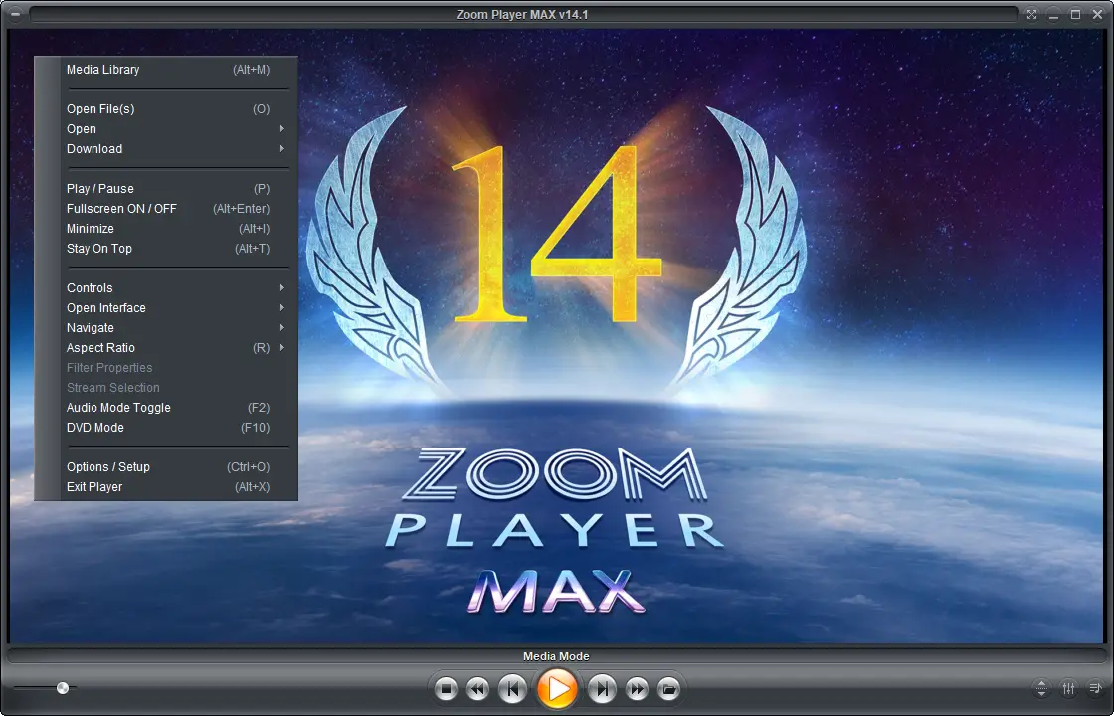Expand the Navigate submenu
Image resolution: width=1114 pixels, height=716 pixels.
(x=168, y=328)
